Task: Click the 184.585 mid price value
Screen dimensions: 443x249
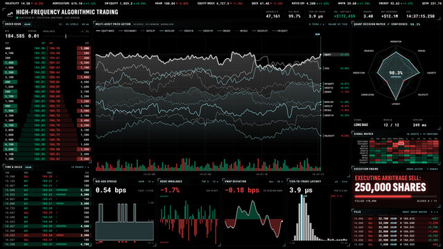Action: [x=15, y=36]
